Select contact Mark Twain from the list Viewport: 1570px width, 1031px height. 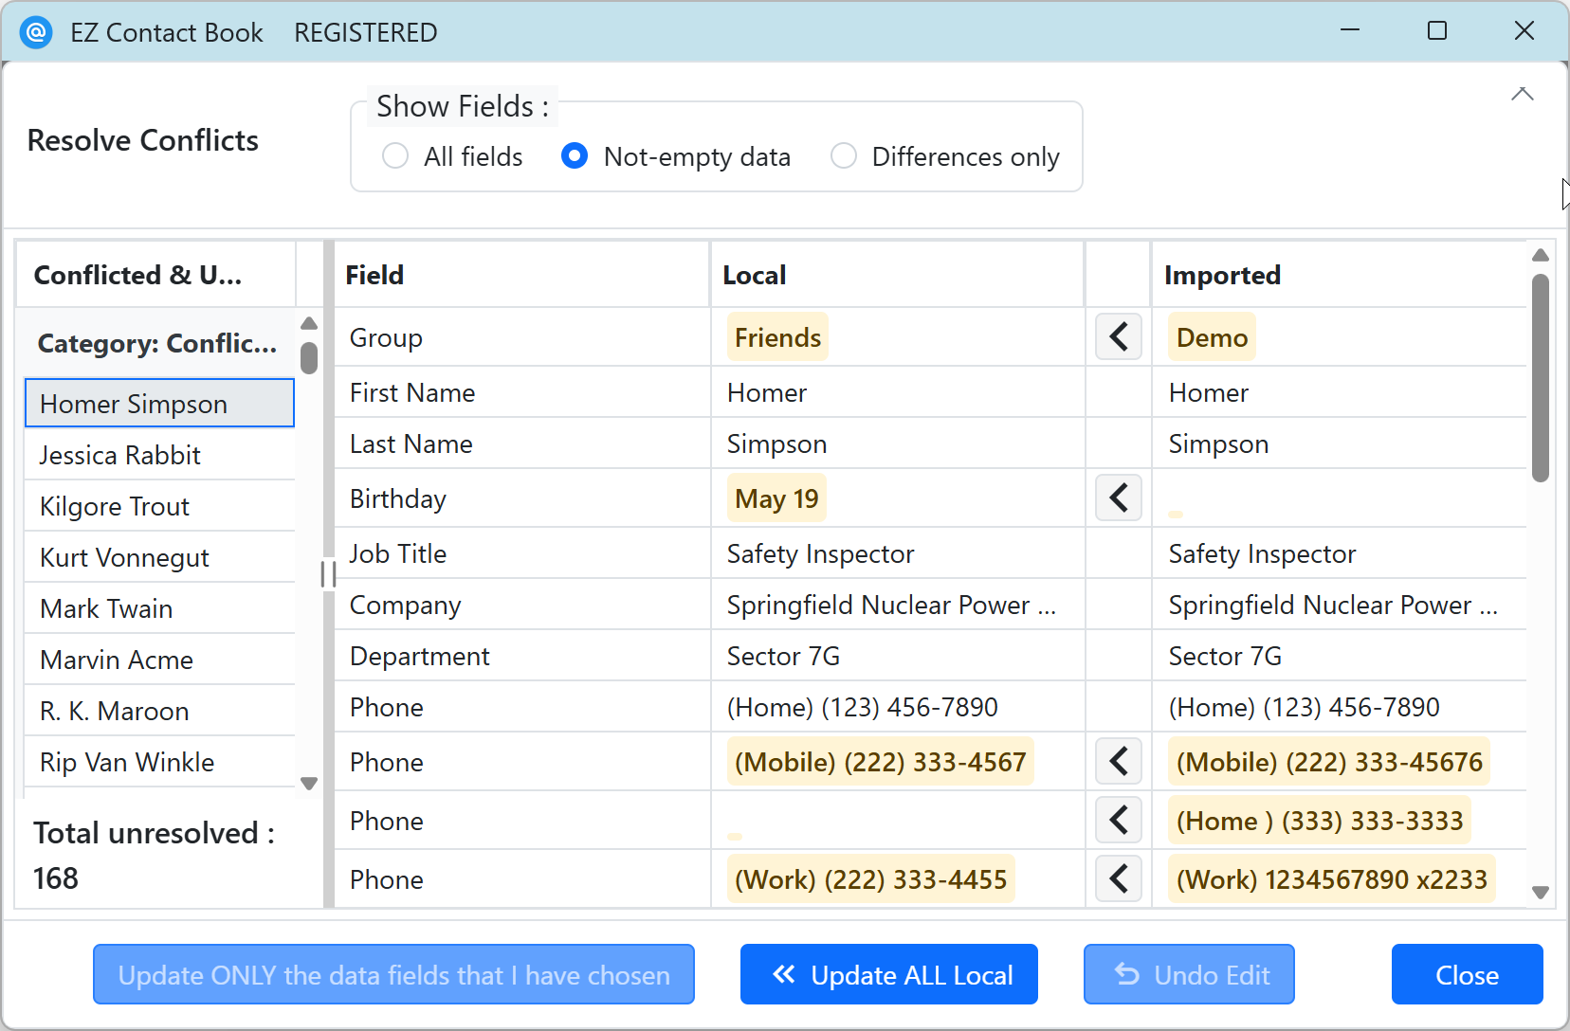point(105,608)
